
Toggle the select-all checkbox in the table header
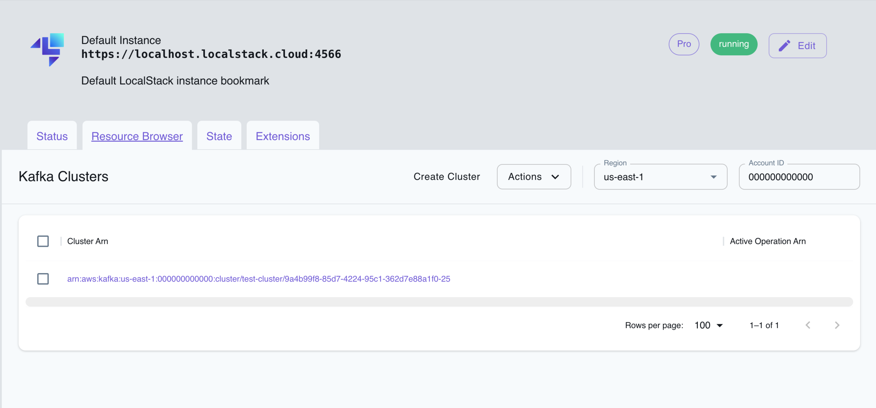43,241
